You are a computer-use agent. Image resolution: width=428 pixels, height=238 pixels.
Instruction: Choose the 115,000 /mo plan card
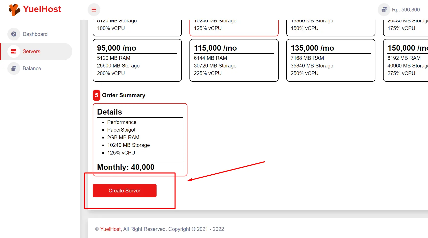click(234, 60)
